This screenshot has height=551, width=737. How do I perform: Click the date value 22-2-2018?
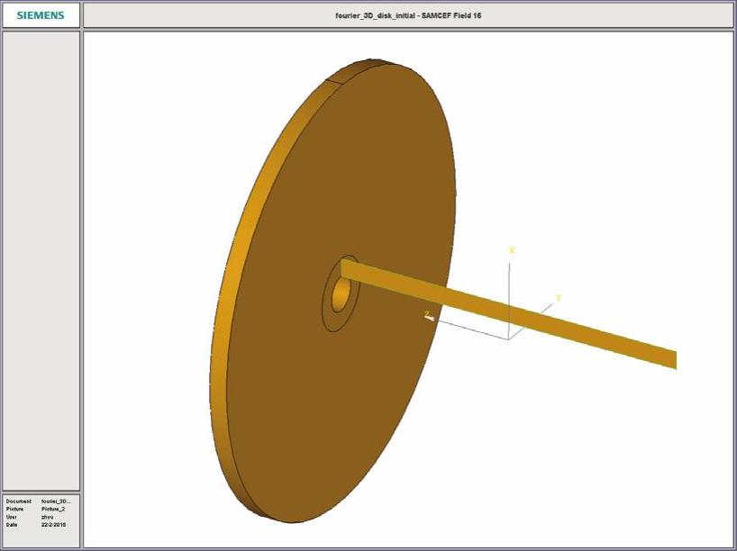pos(53,524)
